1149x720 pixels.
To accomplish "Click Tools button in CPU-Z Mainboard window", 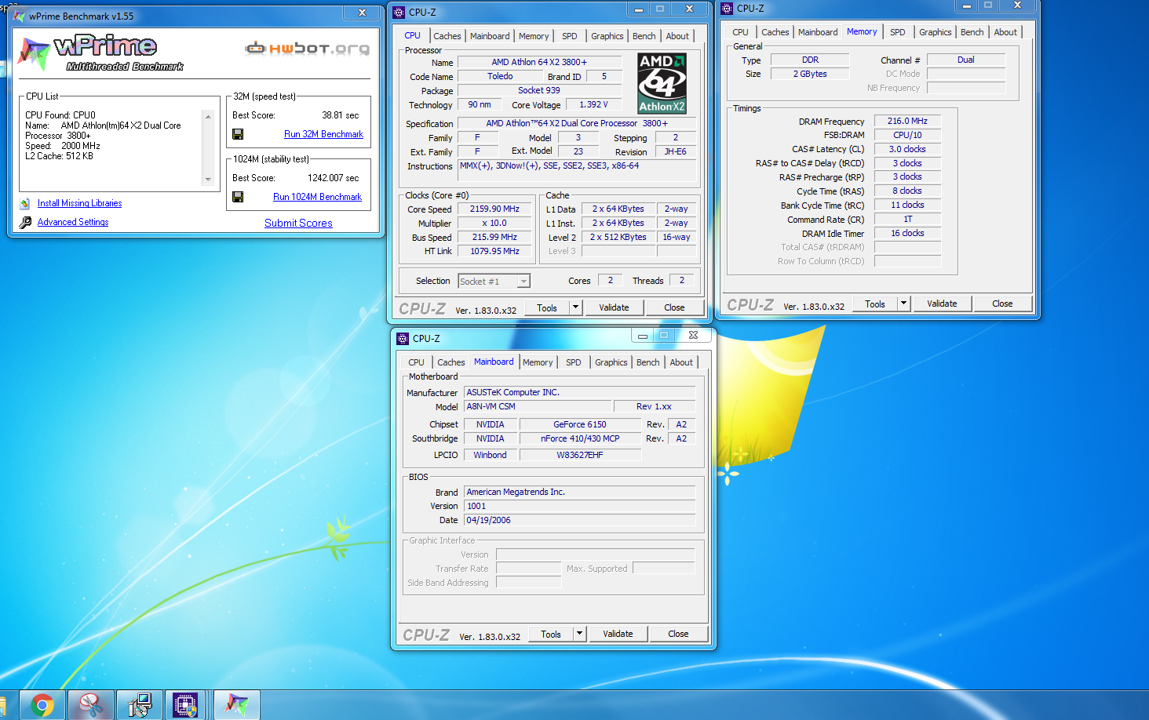I will [x=551, y=634].
